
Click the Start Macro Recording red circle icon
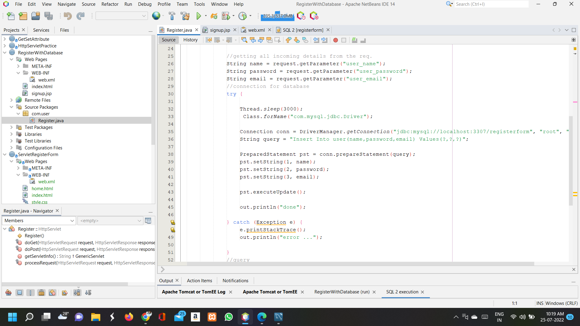335,40
